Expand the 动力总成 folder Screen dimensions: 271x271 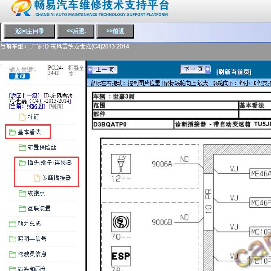click(25, 223)
